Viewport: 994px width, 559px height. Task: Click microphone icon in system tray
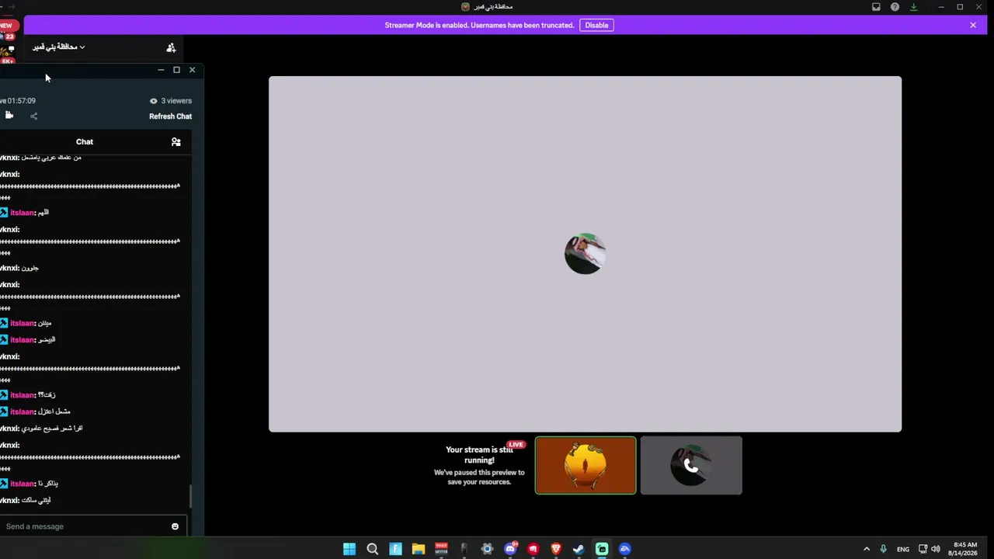click(884, 549)
